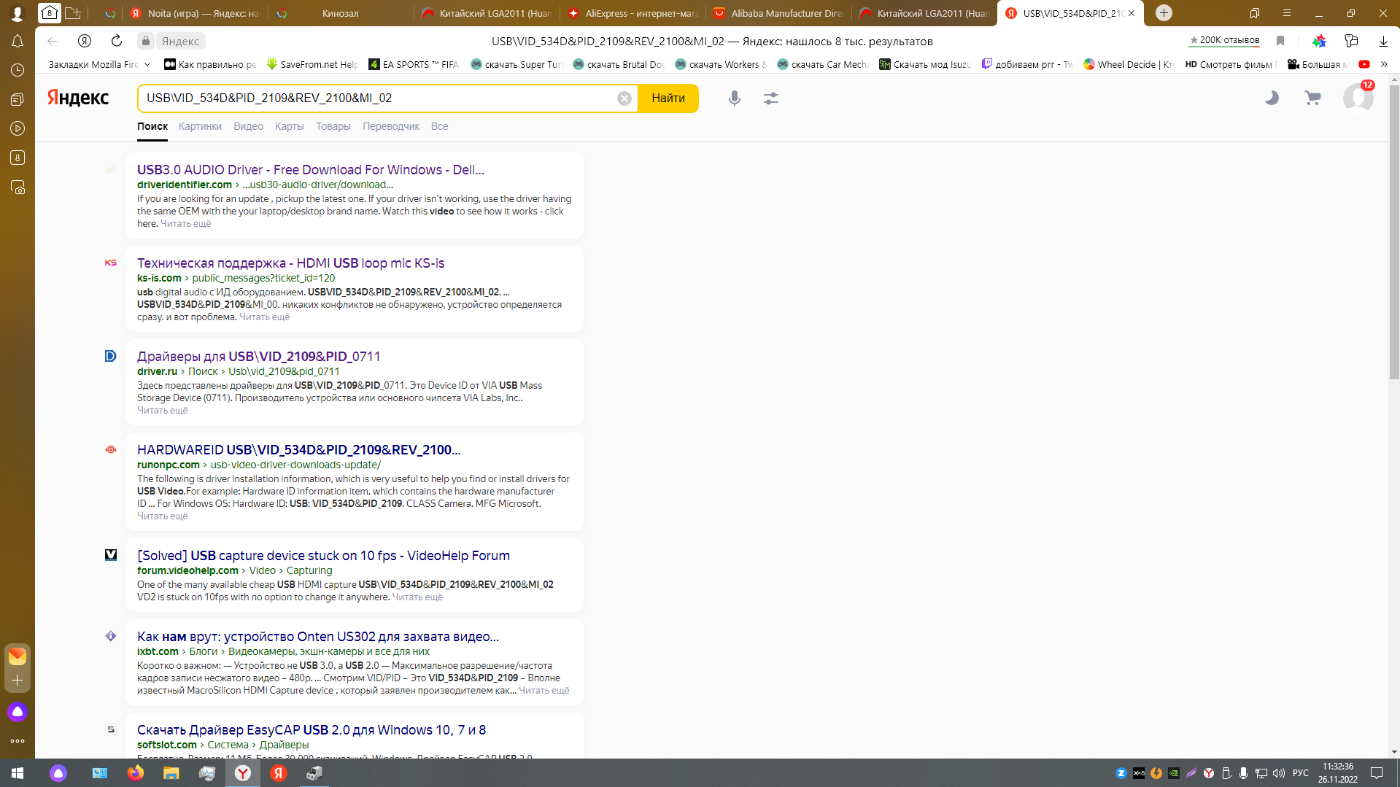1400x787 pixels.
Task: Expand Читать ещё on the driver.ru result
Action: click(162, 411)
